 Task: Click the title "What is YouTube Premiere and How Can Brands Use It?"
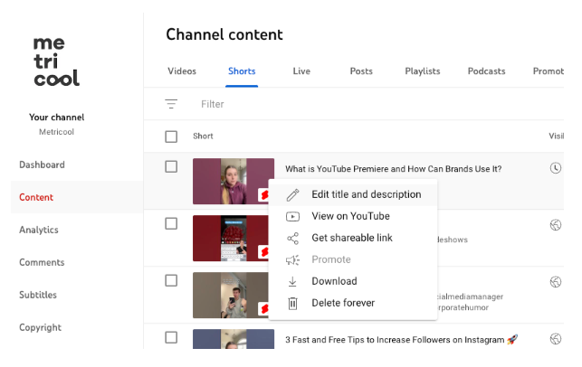pos(394,169)
